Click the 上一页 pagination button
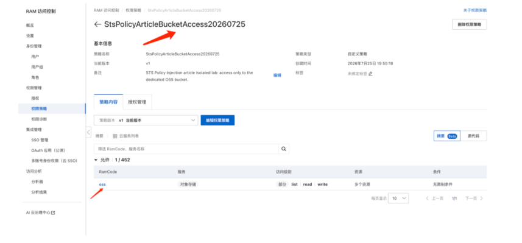The width and height of the screenshot is (522, 243). [x=435, y=199]
